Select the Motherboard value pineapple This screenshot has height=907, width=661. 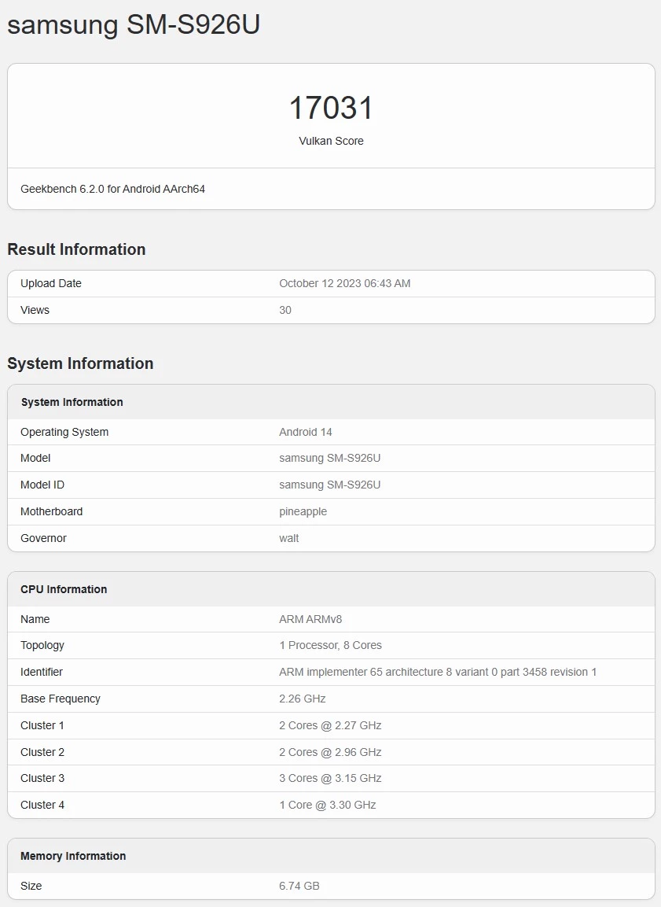303,511
